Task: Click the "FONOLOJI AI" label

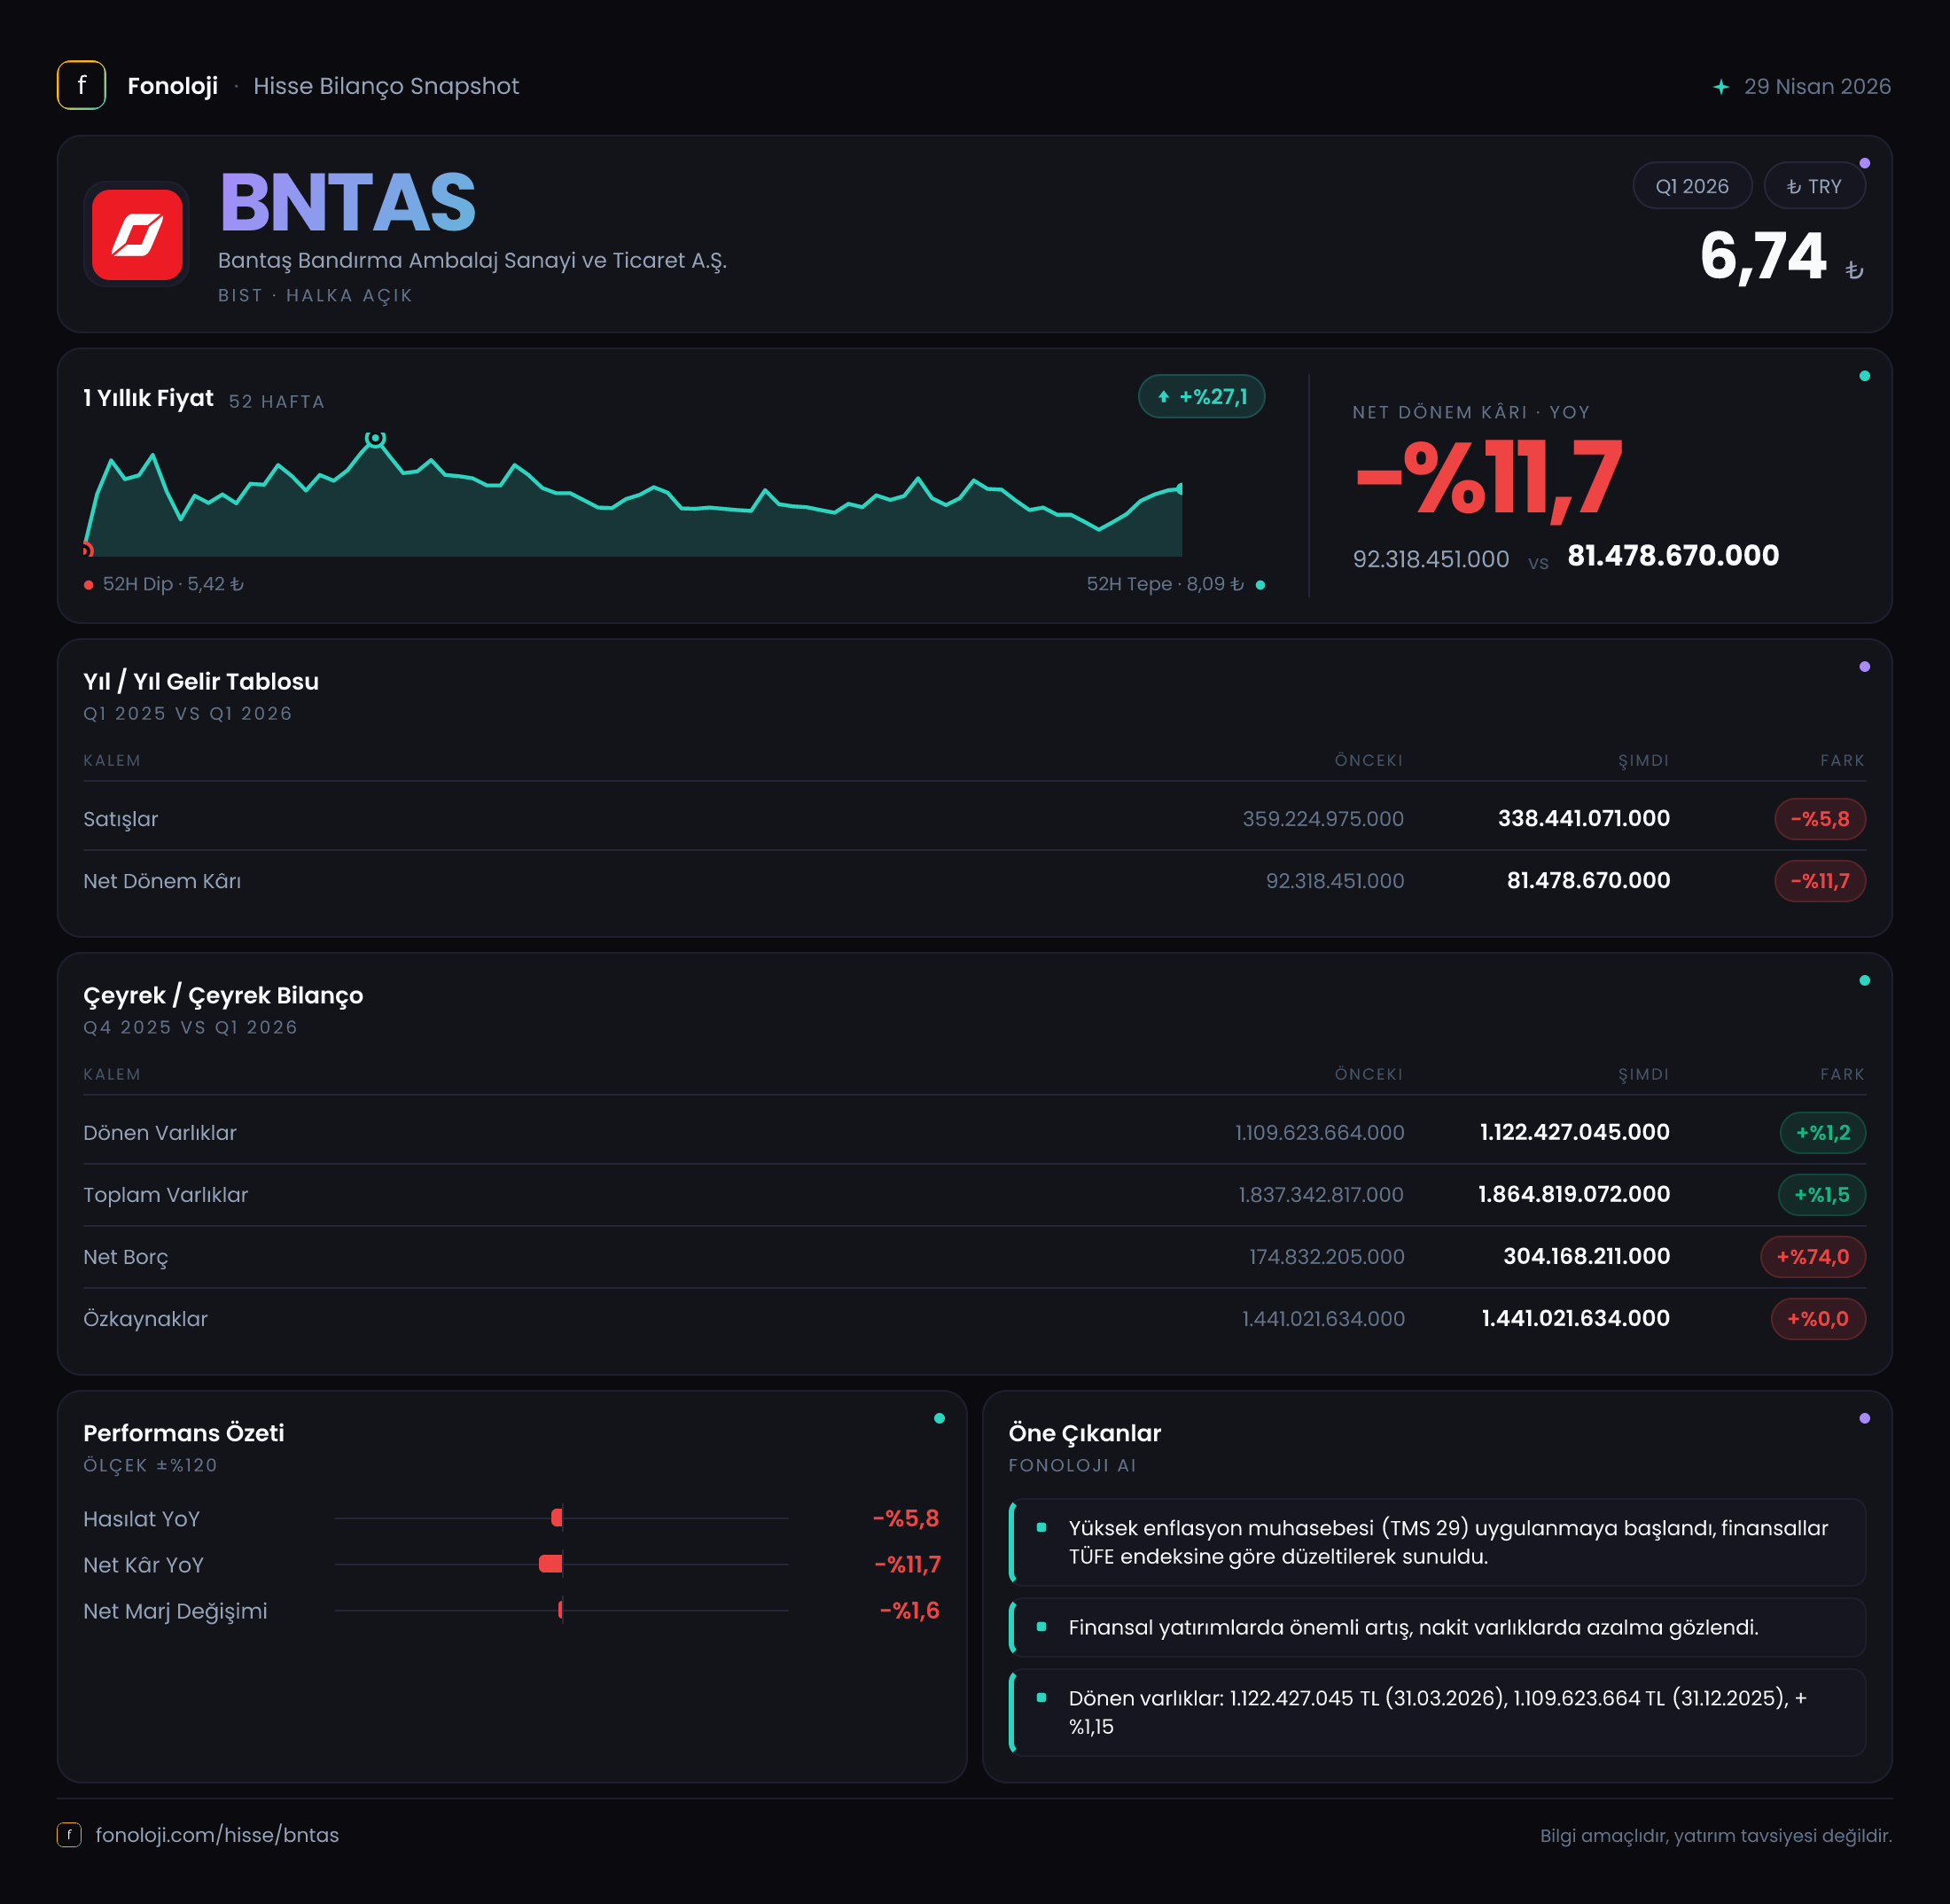Action: (x=1072, y=1466)
